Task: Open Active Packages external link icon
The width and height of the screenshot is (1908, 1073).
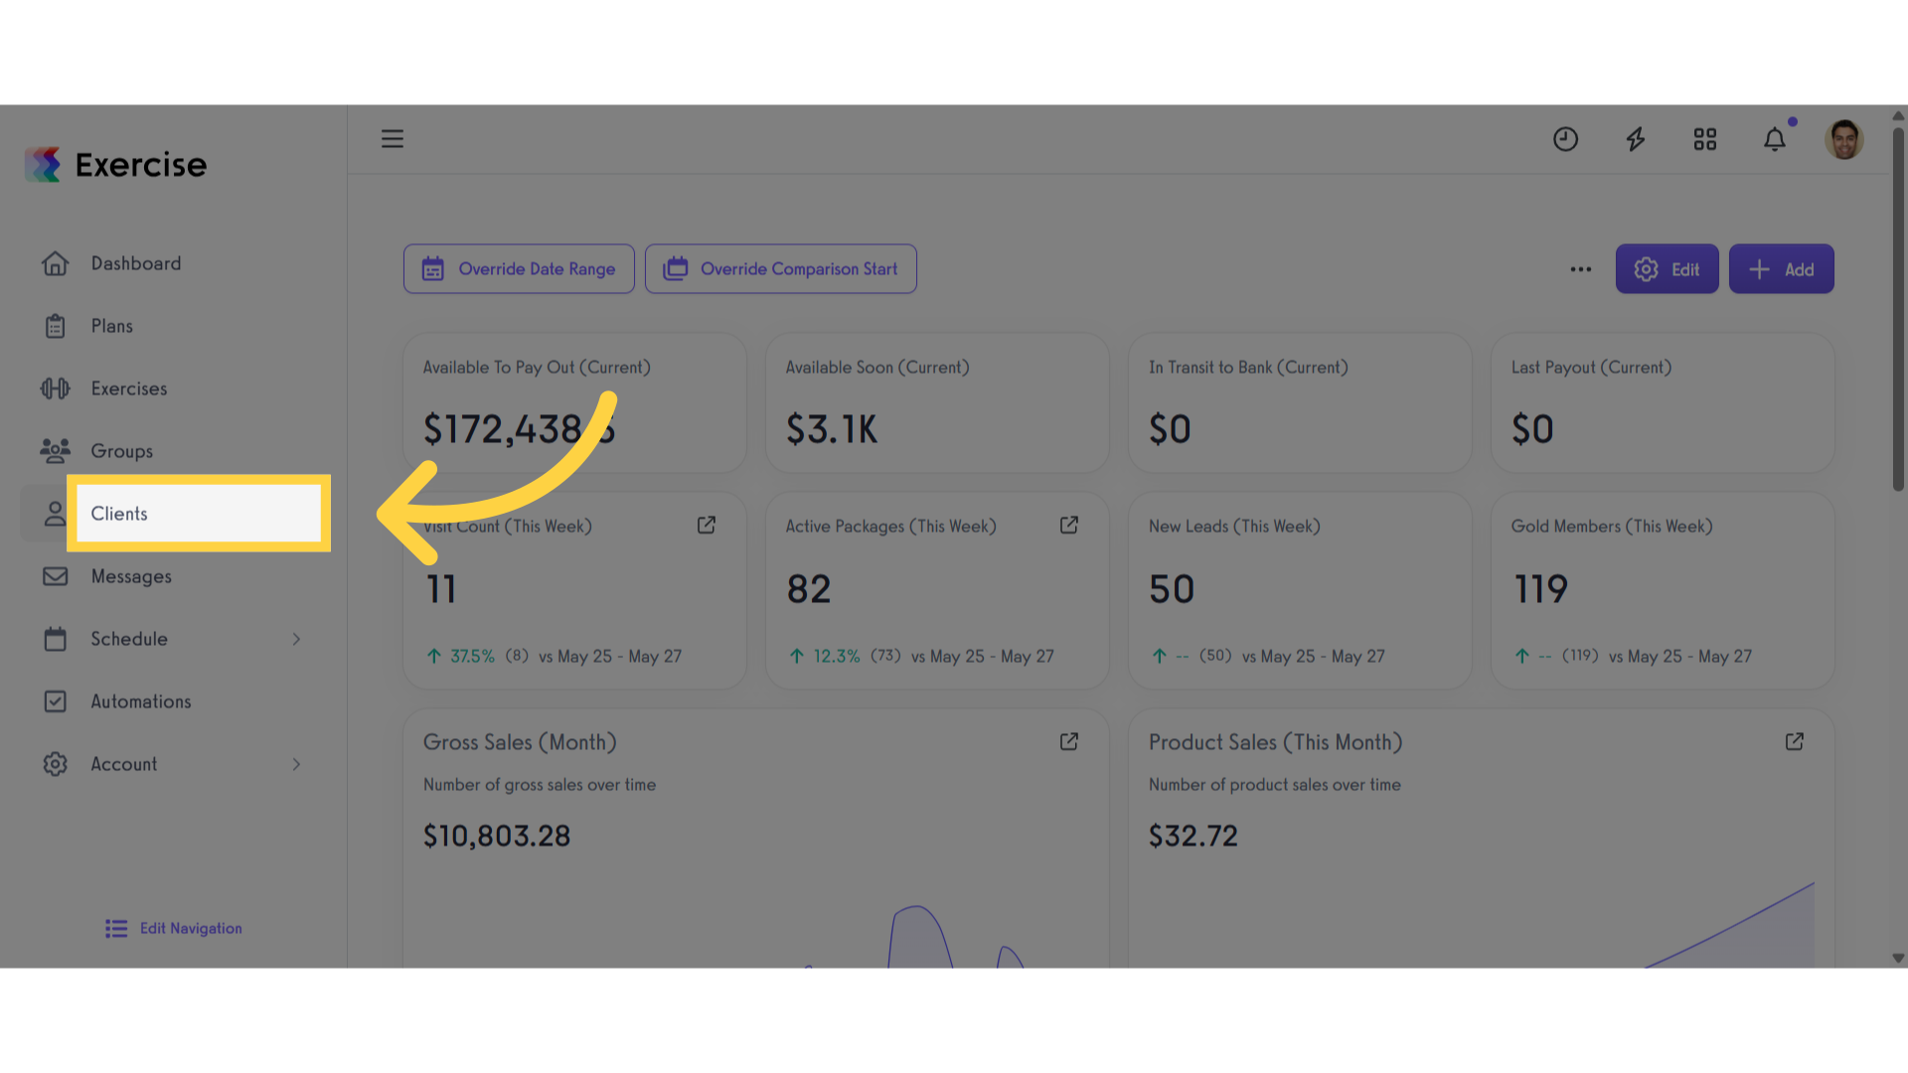Action: (1069, 525)
